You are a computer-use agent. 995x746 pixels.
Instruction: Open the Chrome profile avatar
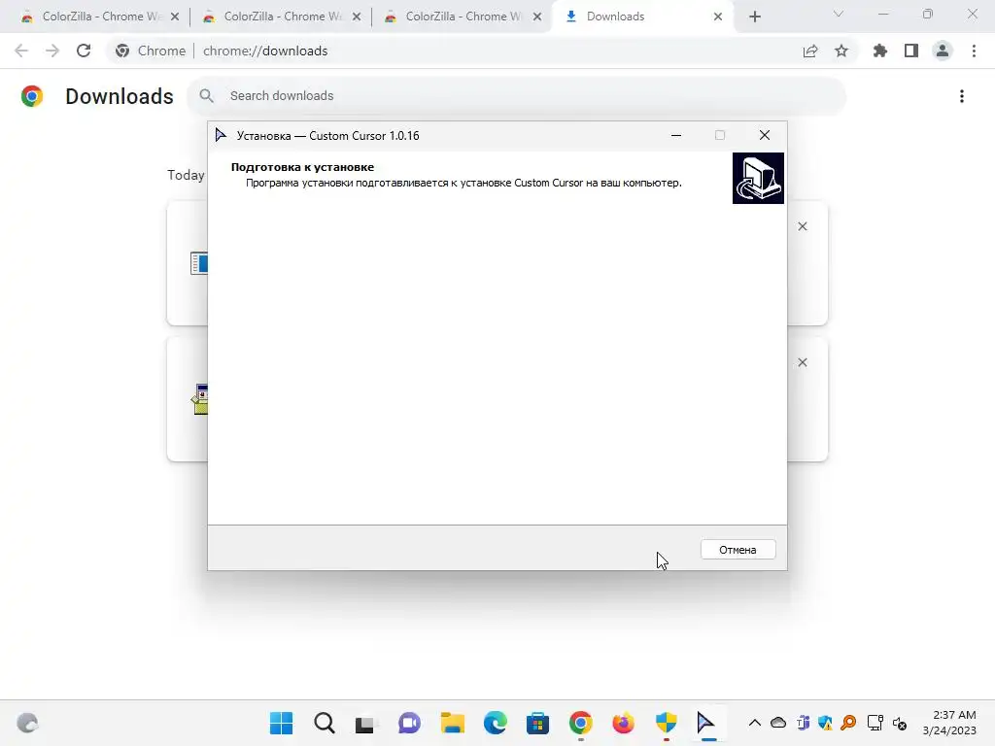coord(943,51)
